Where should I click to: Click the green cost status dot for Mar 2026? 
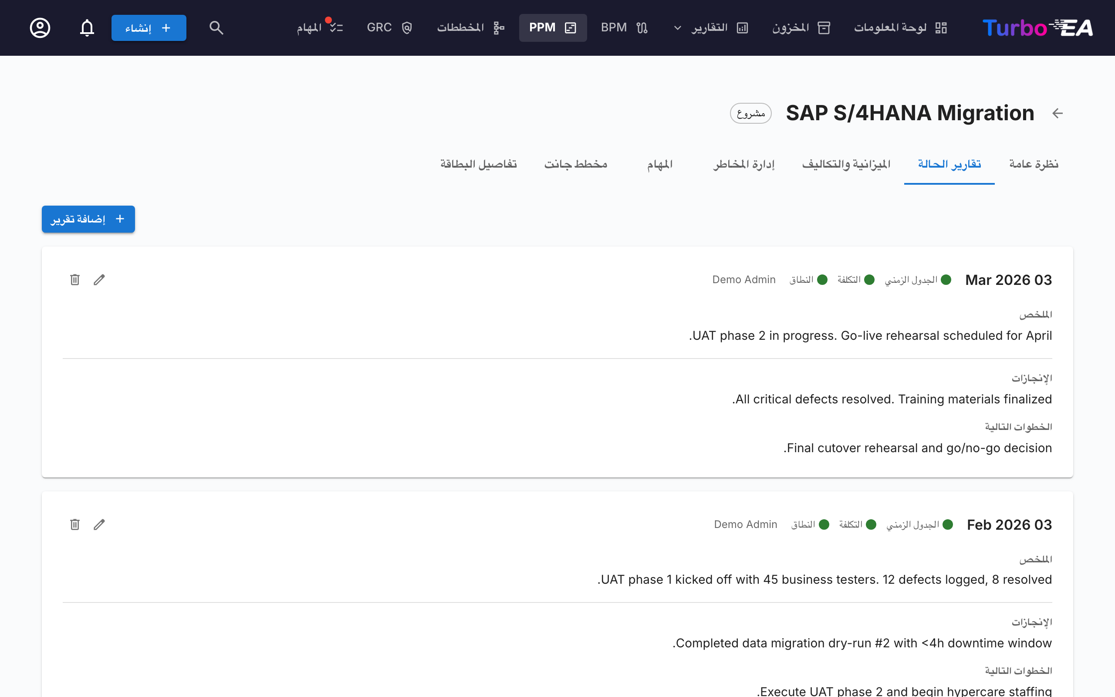tap(869, 280)
